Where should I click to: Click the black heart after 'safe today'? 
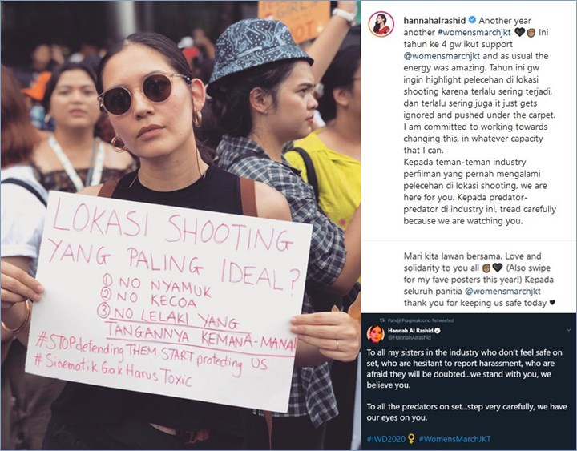552,303
